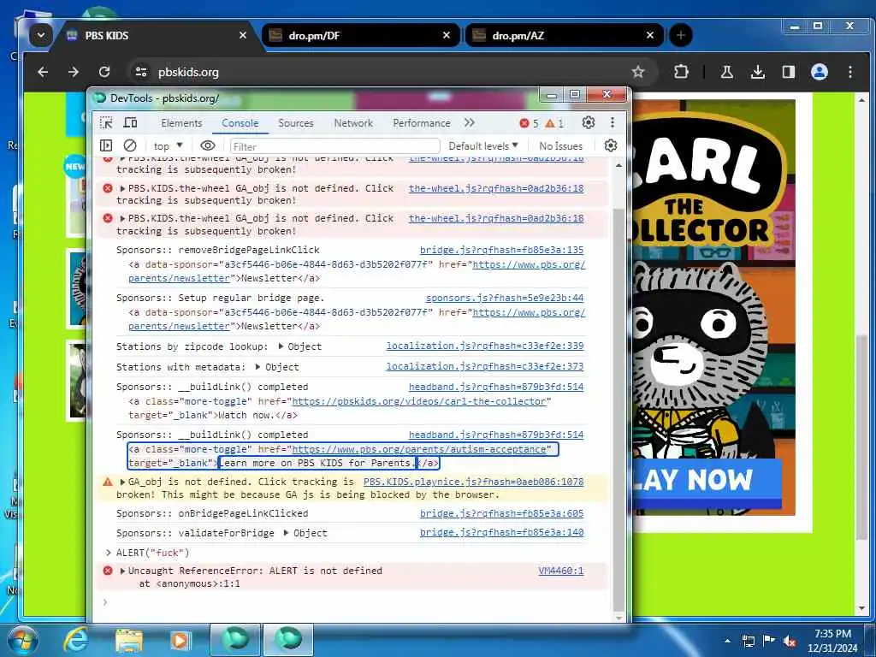Open the Chrome three-dot menu
Screen dimensions: 876x657
[849, 72]
